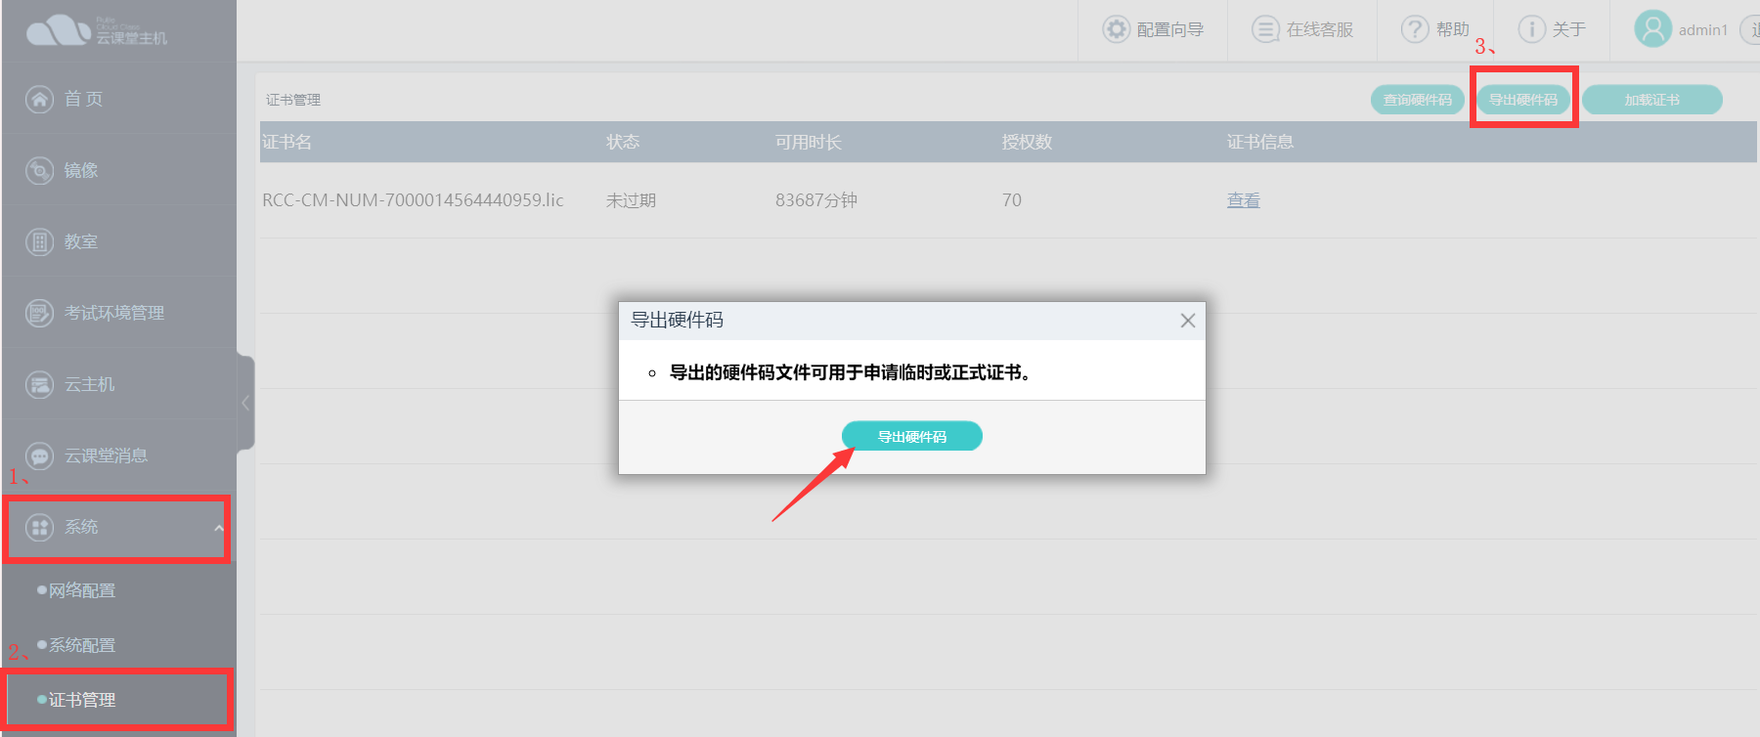Select 网络配置 submenu item
1760x737 pixels.
click(x=82, y=590)
